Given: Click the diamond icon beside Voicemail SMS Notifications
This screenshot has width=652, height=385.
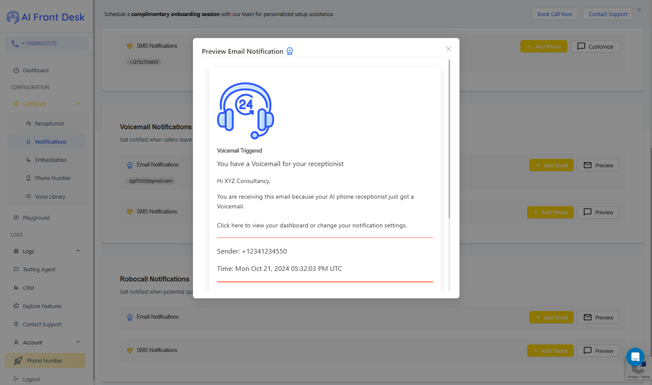Looking at the screenshot, I should (130, 212).
